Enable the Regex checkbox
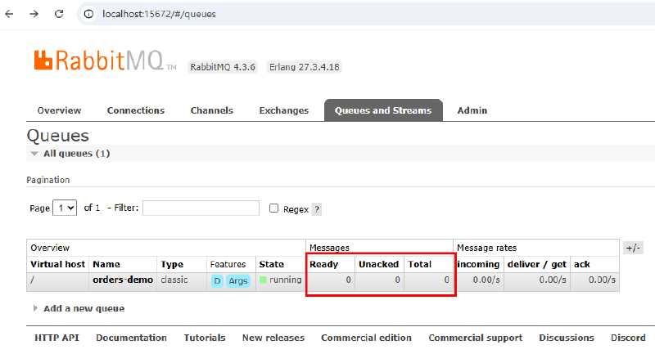655x354 pixels. tap(273, 208)
